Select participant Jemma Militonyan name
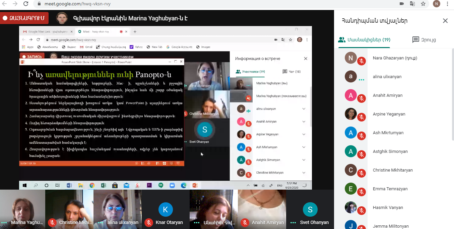454x229 pixels. pos(391,226)
